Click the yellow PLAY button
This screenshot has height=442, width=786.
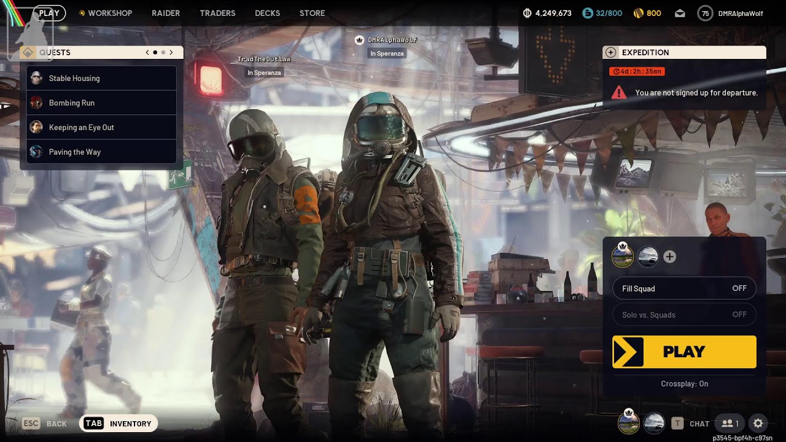(684, 352)
